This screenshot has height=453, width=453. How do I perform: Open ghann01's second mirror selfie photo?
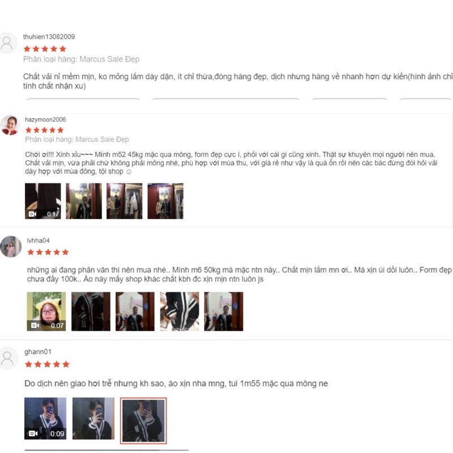click(x=93, y=418)
